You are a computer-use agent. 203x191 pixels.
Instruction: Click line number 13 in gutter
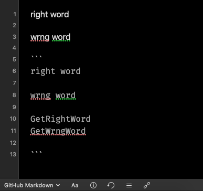pyautogui.click(x=13, y=154)
